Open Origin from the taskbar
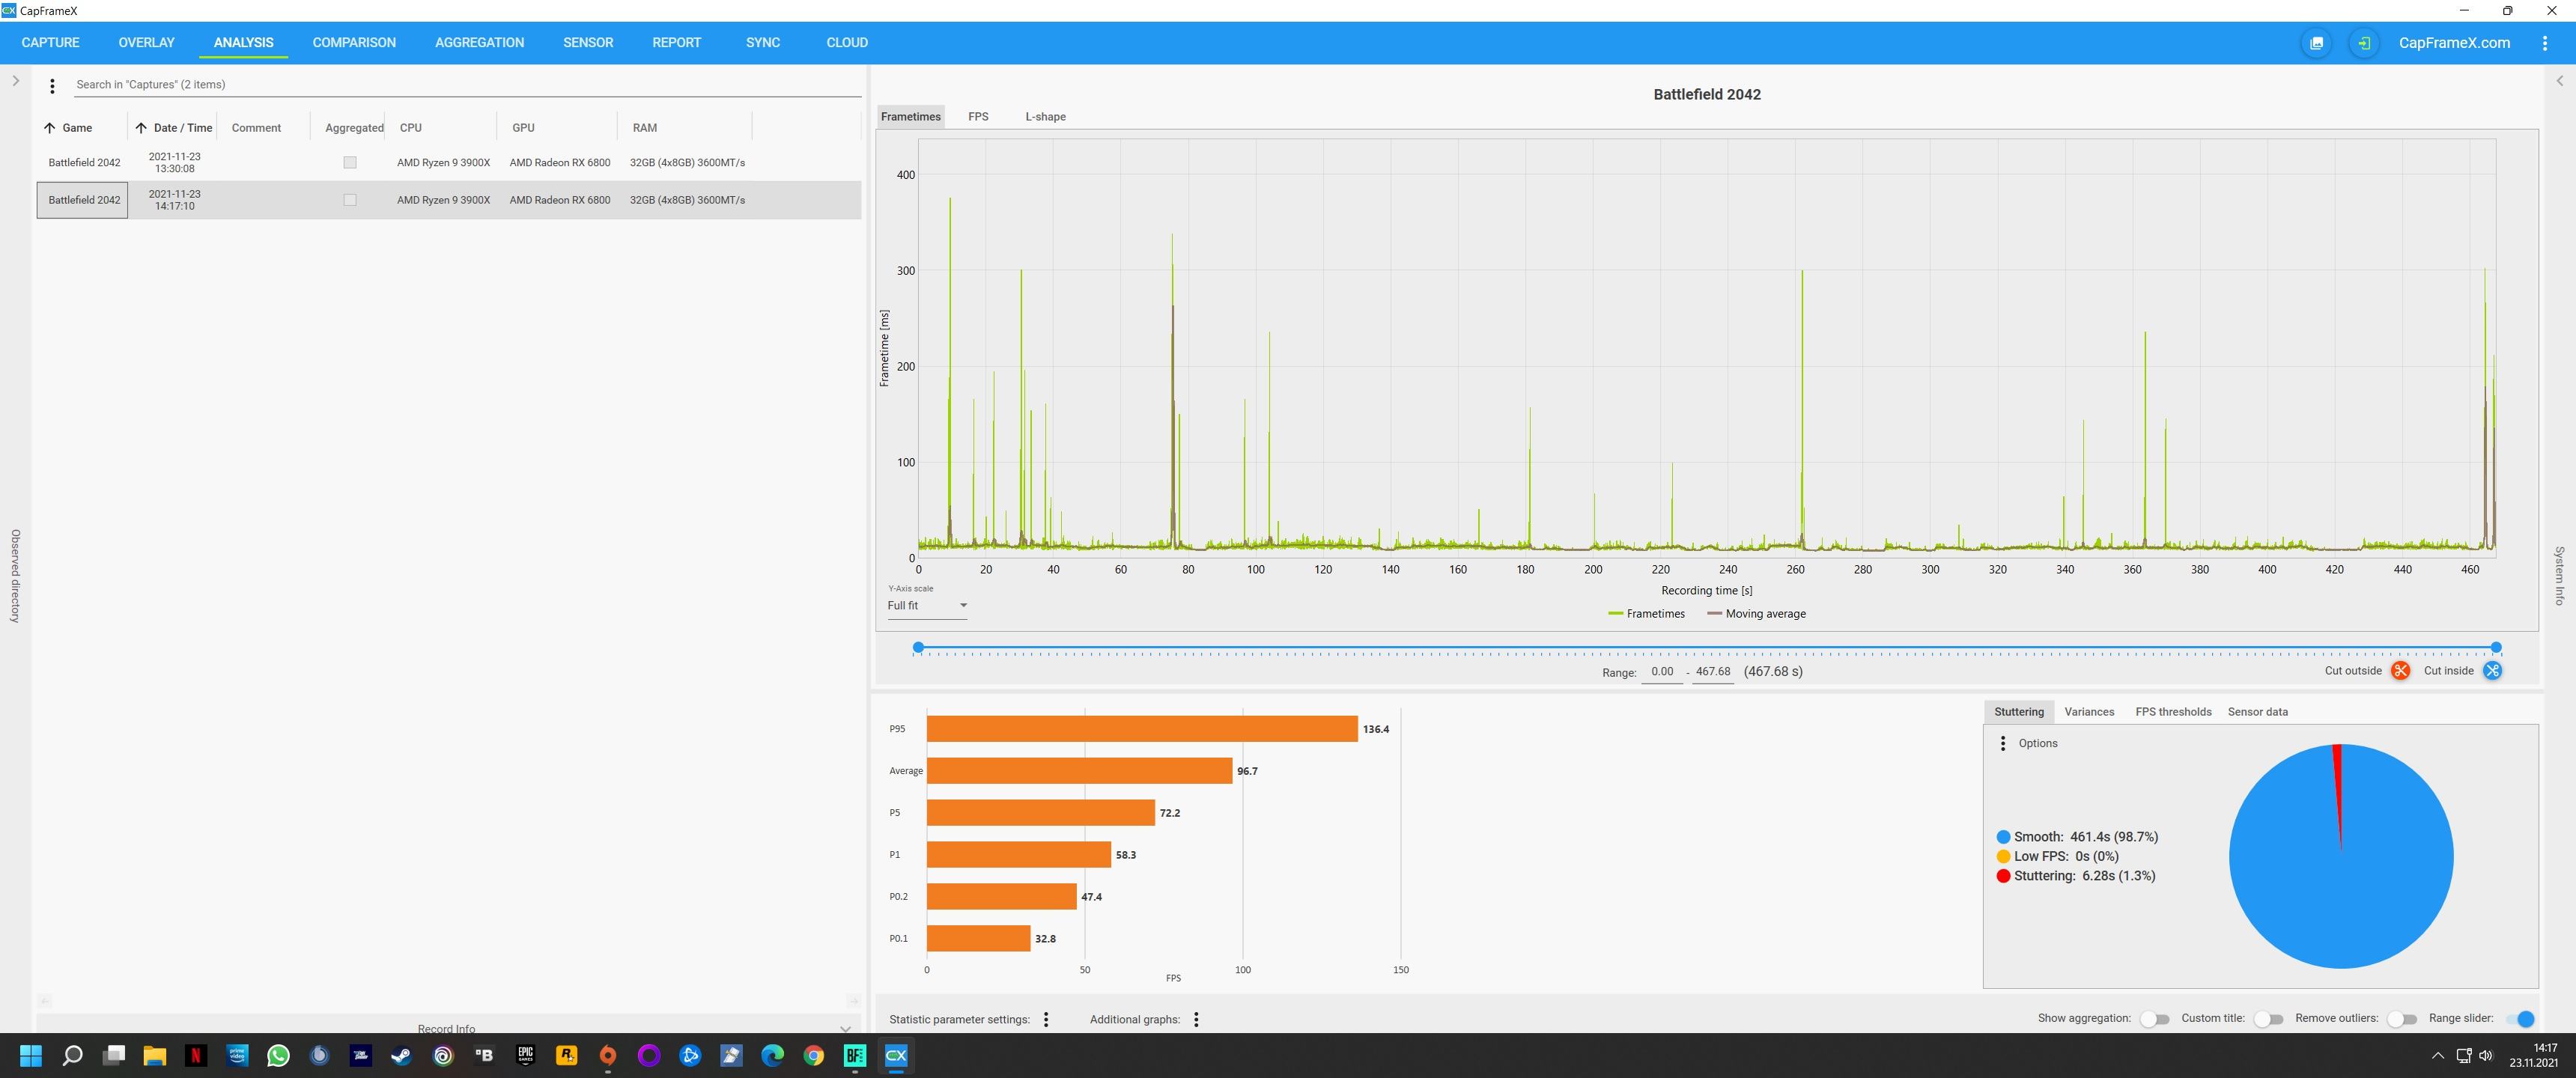Viewport: 2576px width, 1078px height. [608, 1055]
